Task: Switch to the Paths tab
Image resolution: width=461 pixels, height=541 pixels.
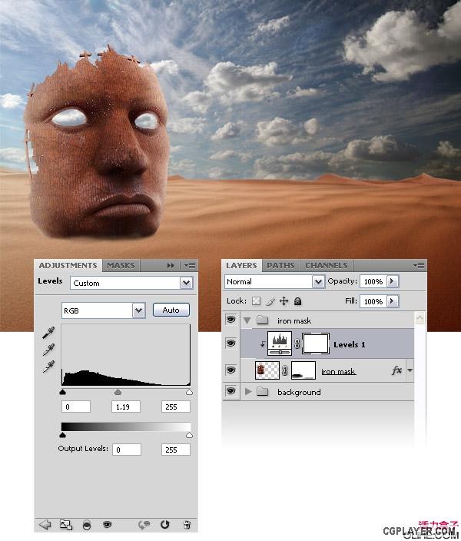Action: point(280,265)
